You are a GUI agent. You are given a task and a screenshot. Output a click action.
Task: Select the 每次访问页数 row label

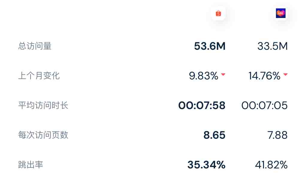43,135
